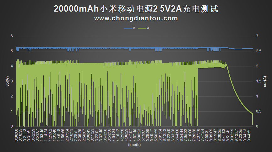Screen dimensions: 272x152
Task: Click the 1.5 tick on current axis
Action: coord(258,81)
